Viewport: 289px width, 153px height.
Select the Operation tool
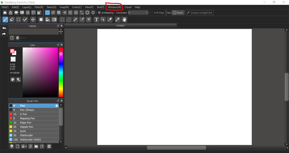pyautogui.click(x=103, y=20)
